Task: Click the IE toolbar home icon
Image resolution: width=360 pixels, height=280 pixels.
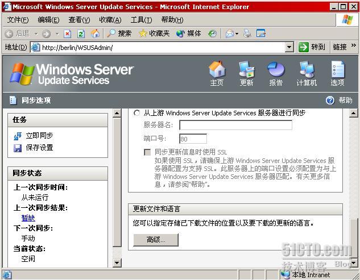Action: click(96, 34)
